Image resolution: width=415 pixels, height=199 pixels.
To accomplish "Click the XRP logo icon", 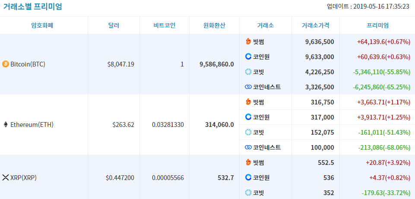I will [x=6, y=177].
